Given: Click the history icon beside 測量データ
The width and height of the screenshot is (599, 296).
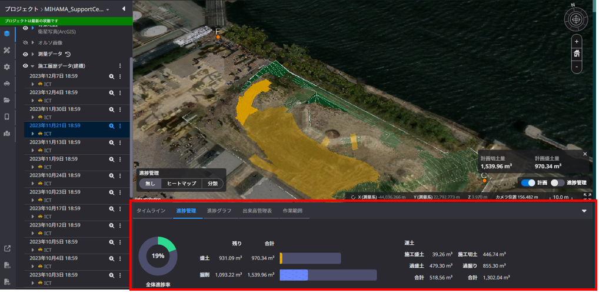Looking at the screenshot, I should [68, 54].
